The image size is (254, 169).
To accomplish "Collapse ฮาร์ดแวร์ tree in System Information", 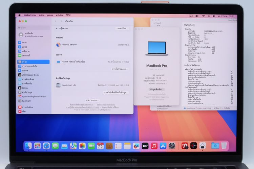I will [x=153, y=23].
